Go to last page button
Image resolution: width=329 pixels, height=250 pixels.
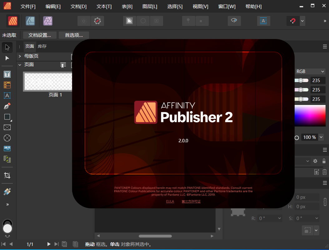[57, 244]
